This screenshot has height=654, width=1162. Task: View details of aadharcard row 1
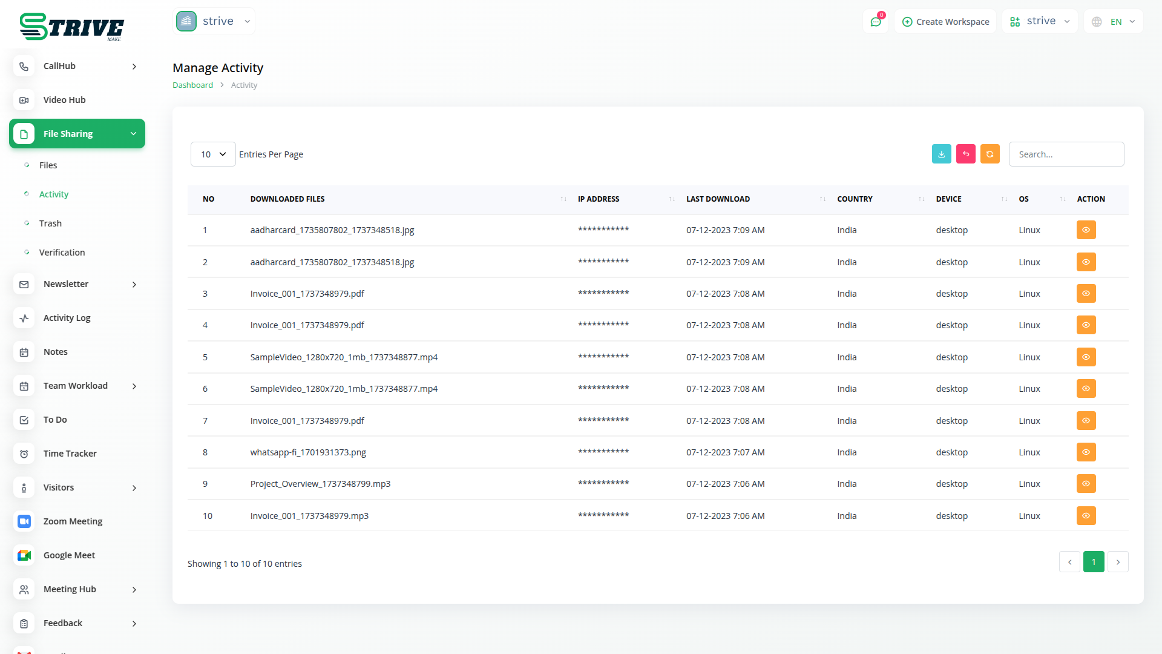click(x=1086, y=230)
